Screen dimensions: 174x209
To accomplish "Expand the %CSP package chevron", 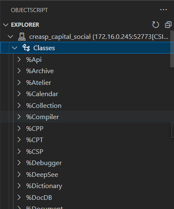I will (x=19, y=151).
